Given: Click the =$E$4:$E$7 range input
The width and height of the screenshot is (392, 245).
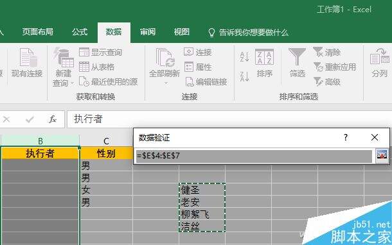Looking at the screenshot, I should [254, 156].
